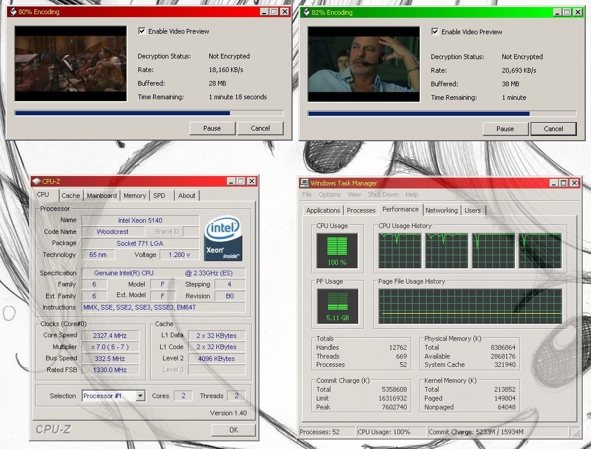Cancel the 82% encoding job
The width and height of the screenshot is (591, 449).
click(553, 129)
